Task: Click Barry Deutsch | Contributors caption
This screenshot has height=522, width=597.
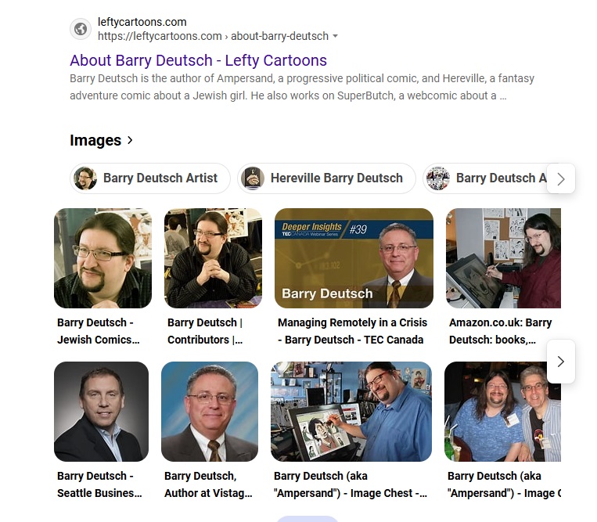Action: point(205,331)
